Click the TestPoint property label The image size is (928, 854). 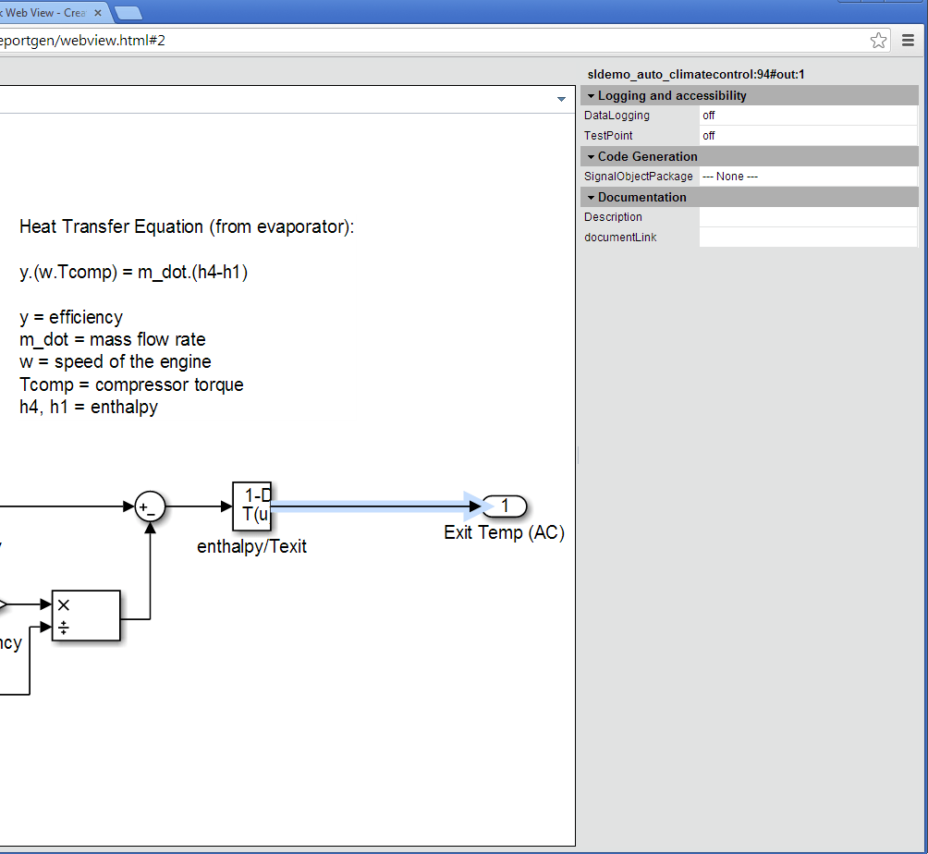[x=608, y=136]
